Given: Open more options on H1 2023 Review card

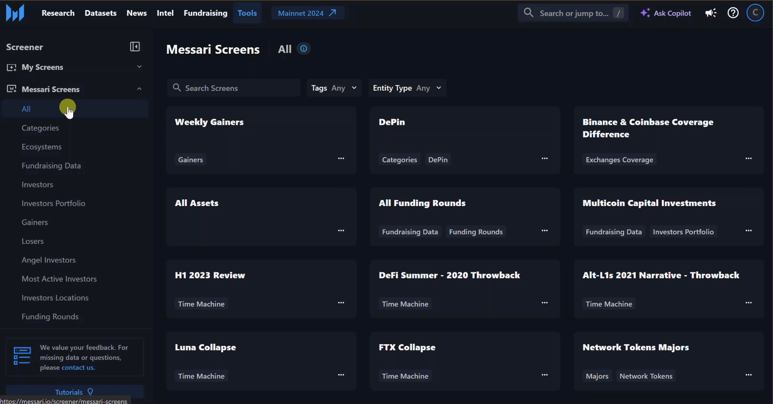Looking at the screenshot, I should (341, 303).
